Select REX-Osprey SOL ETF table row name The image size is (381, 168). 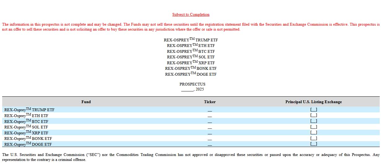coord(26,127)
